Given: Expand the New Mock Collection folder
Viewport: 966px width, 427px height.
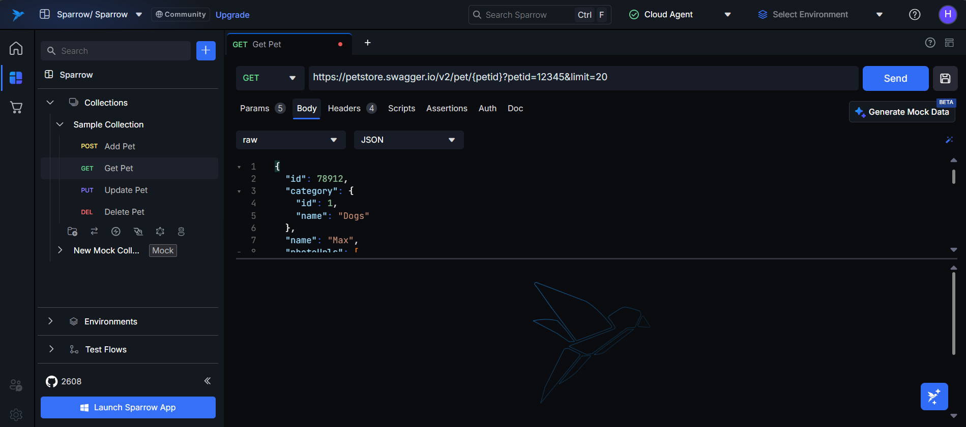Looking at the screenshot, I should tap(60, 250).
